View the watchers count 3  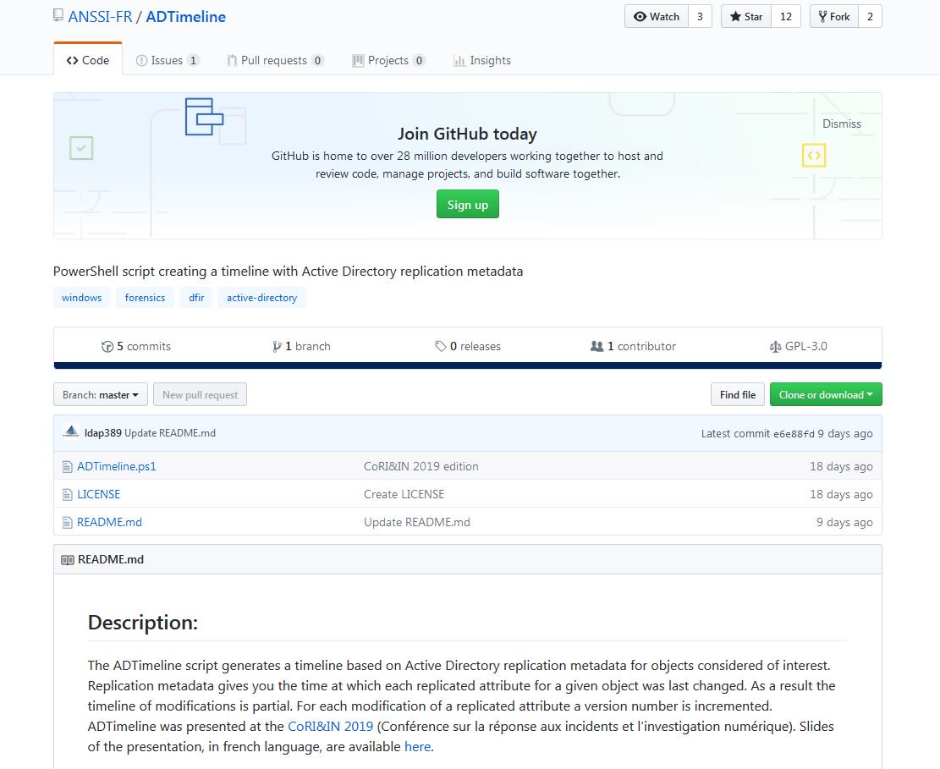pos(700,17)
